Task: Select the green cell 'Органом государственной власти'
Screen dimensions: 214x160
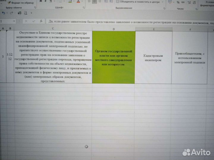Action: pyautogui.click(x=114, y=57)
